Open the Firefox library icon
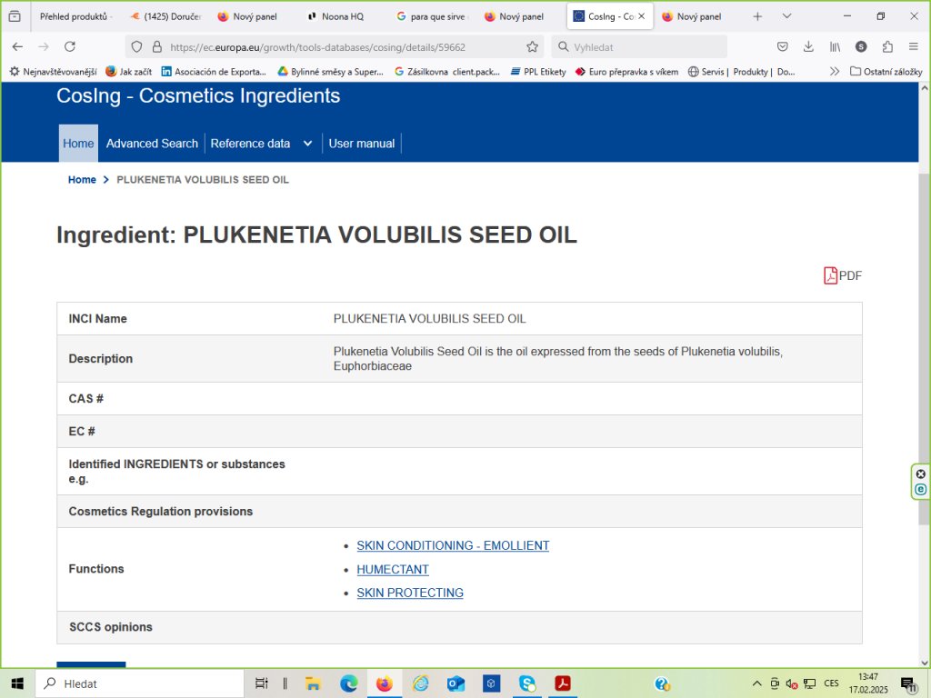Screen dimensions: 931x698 pyautogui.click(x=835, y=47)
